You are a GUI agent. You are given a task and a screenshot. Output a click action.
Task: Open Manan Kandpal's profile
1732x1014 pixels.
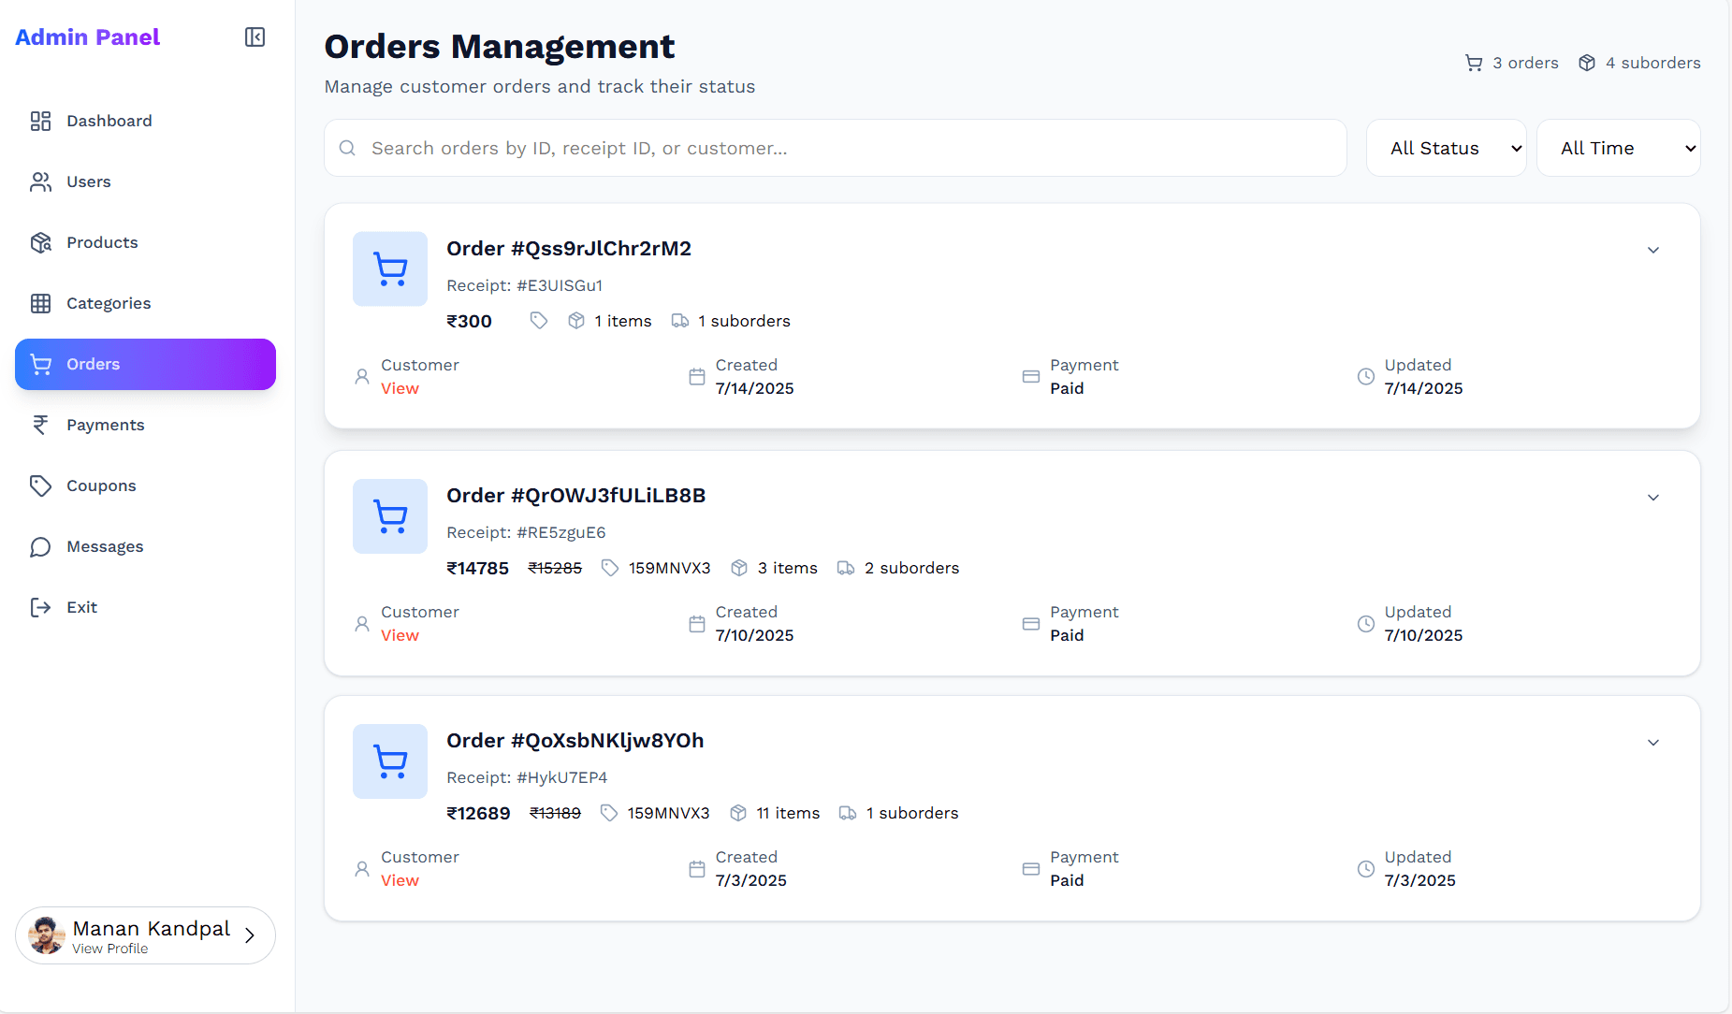pyautogui.click(x=145, y=934)
